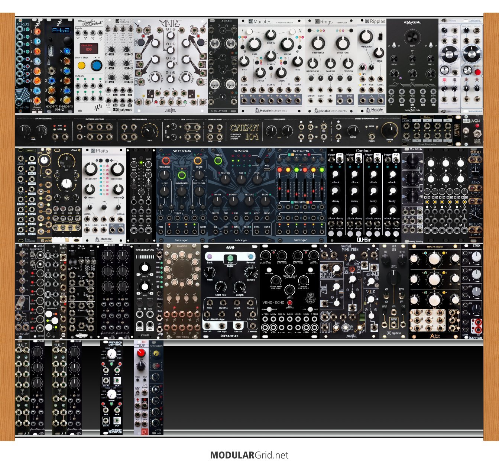Click the STRUCTURE knob on Rings
The height and width of the screenshot is (463, 499).
[343, 43]
